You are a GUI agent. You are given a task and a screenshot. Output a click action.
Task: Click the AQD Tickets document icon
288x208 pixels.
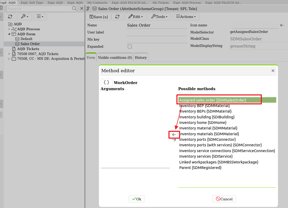coord(14,49)
